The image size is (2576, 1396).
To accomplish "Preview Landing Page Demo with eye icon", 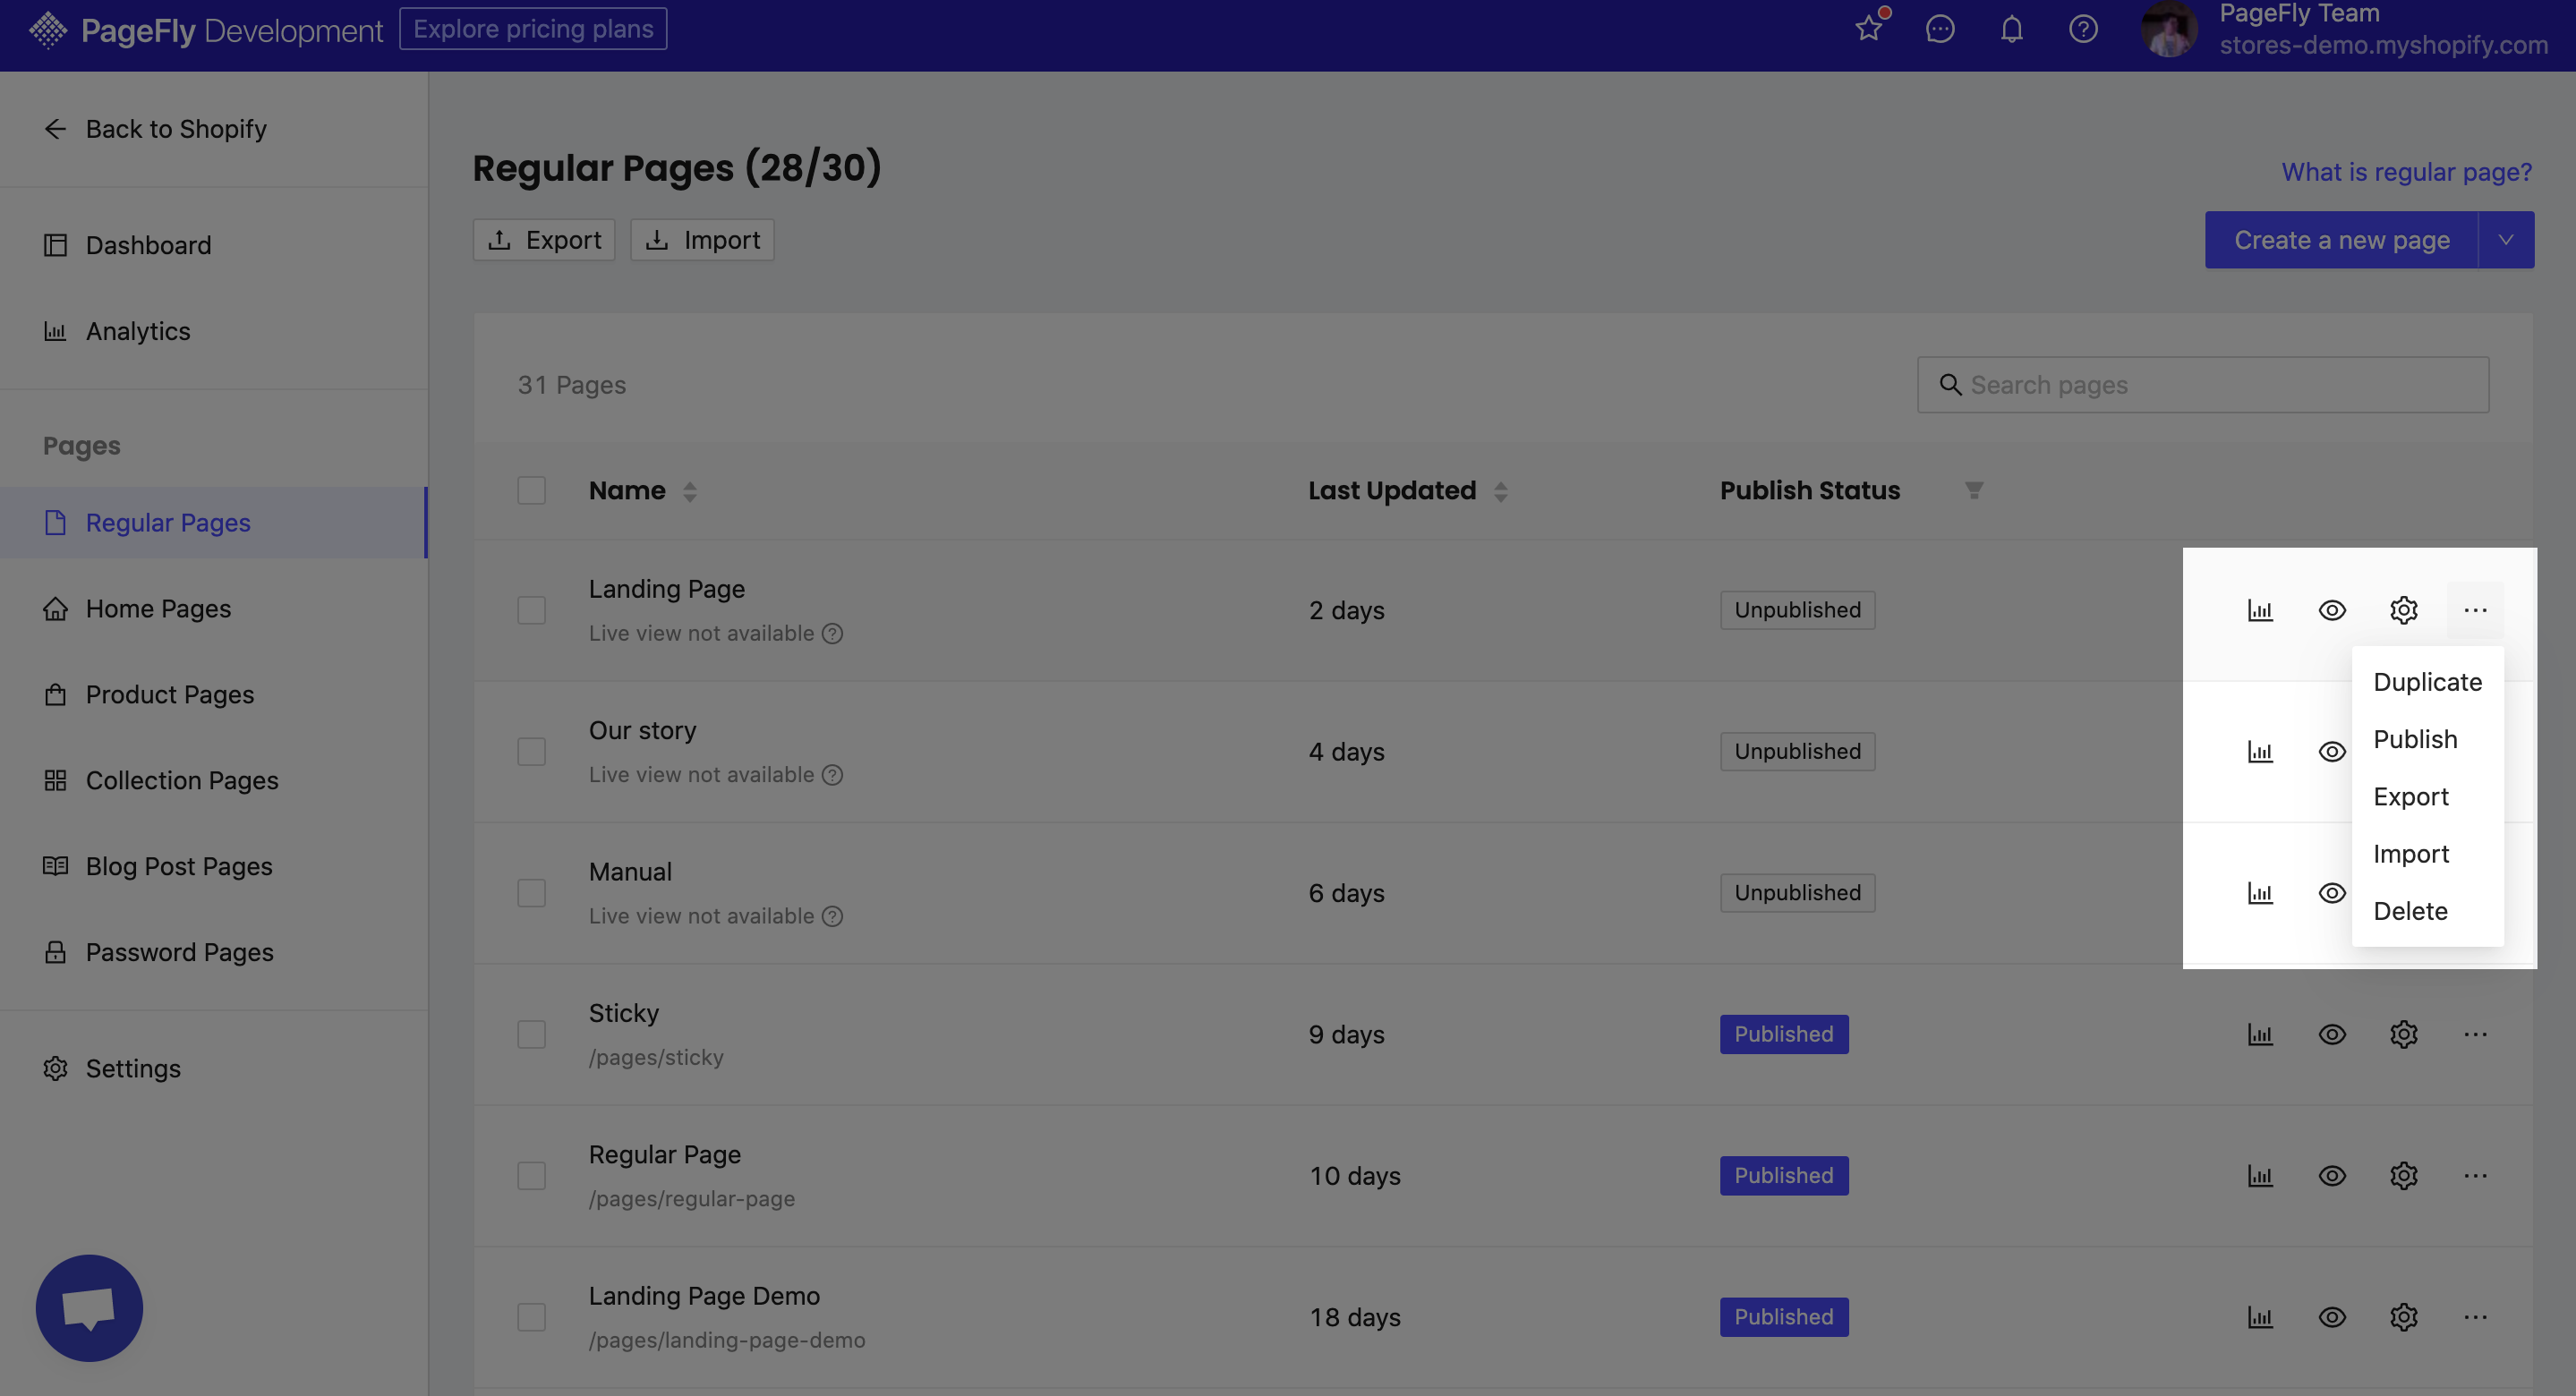I will [2332, 1317].
